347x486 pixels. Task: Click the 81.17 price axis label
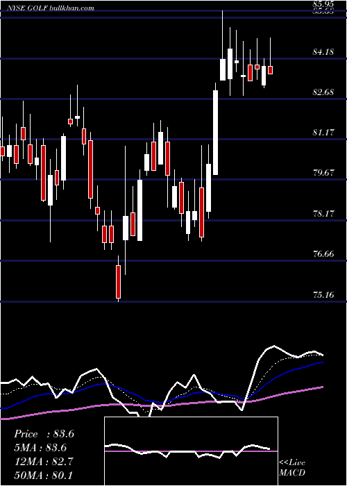(x=323, y=133)
